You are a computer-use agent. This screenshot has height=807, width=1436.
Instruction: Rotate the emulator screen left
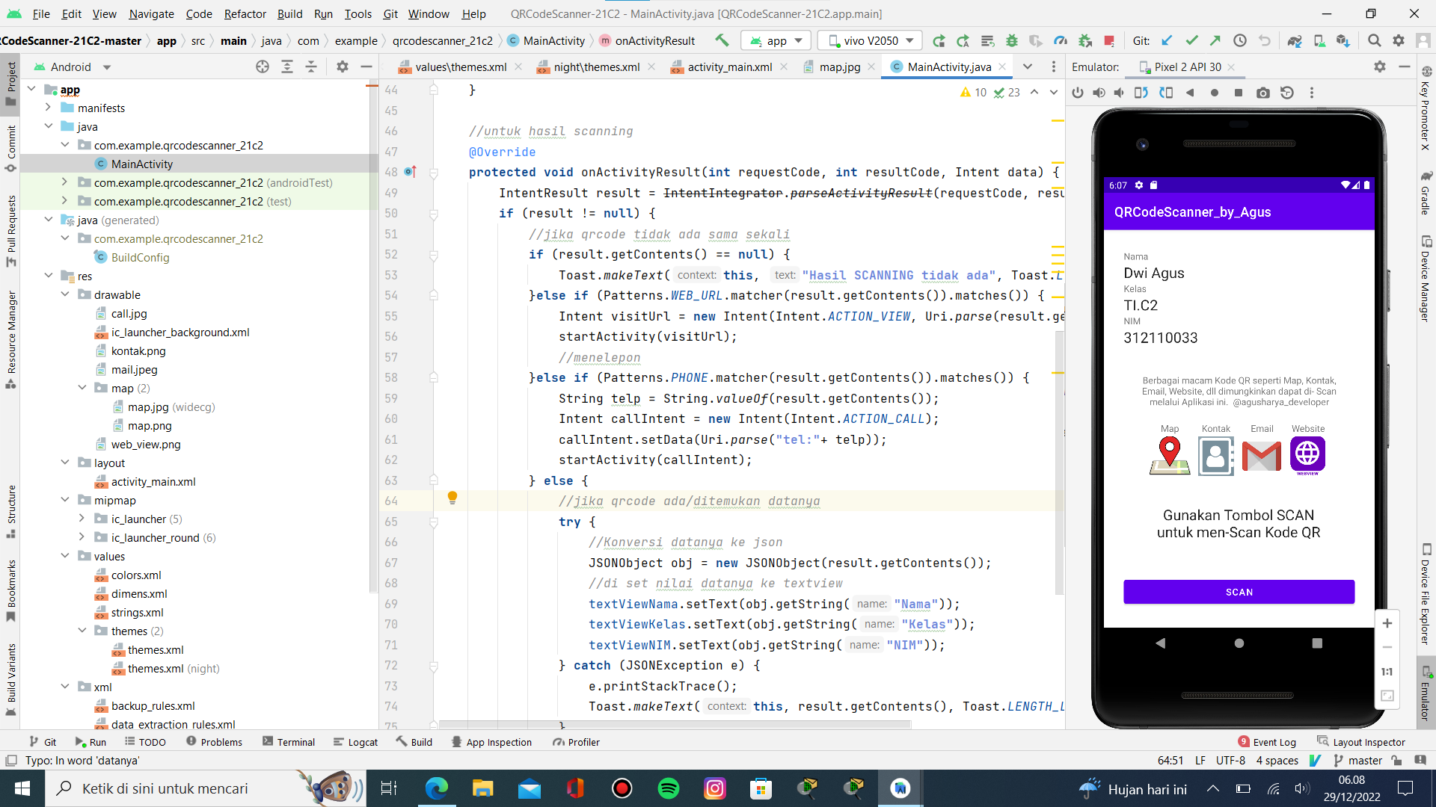tap(1142, 93)
